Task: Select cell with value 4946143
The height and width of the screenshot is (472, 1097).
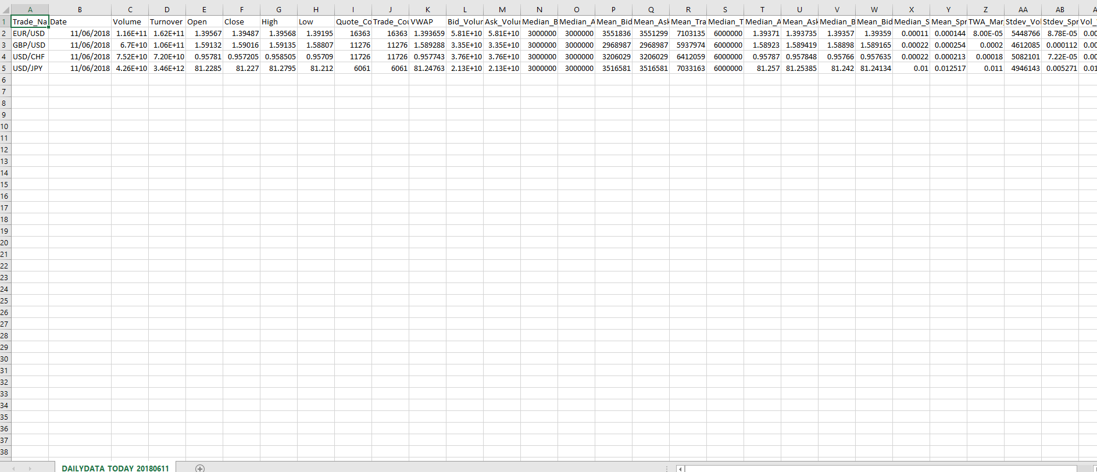Action: tap(1023, 68)
